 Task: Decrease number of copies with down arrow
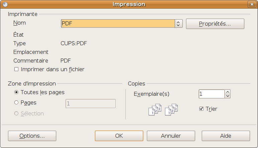(x=228, y=96)
